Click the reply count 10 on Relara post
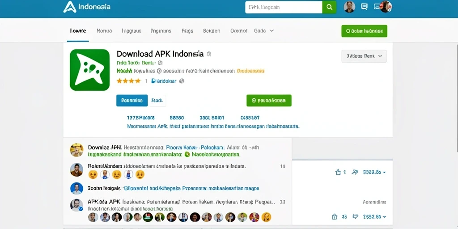 pos(283,166)
